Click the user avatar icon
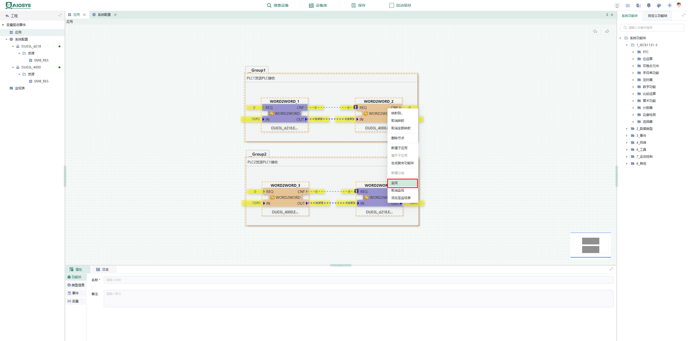 coord(679,5)
